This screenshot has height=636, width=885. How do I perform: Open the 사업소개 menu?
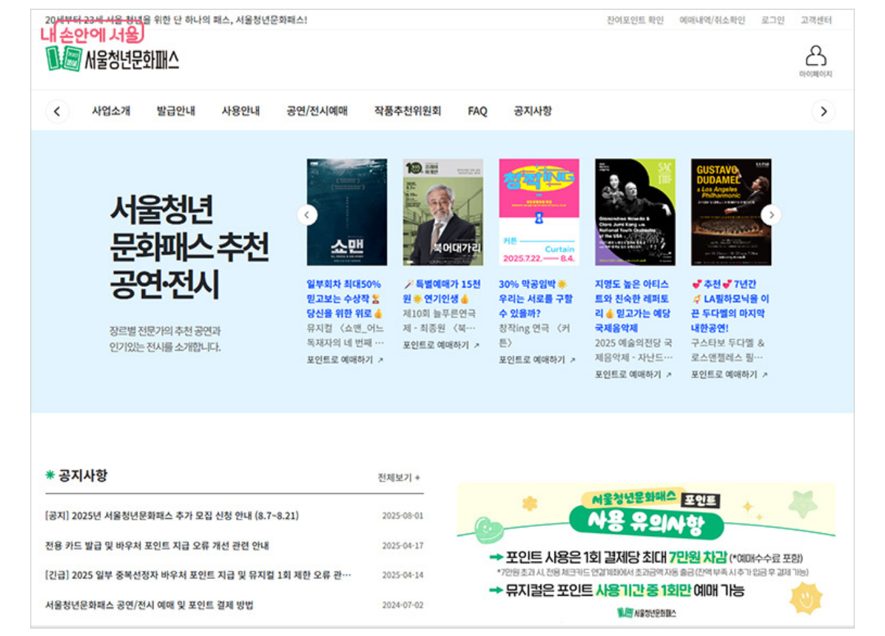tap(111, 111)
